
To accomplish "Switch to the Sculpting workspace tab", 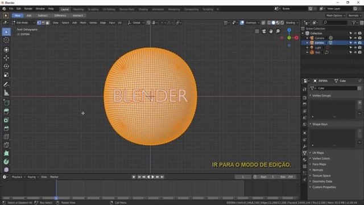I will pos(93,9).
